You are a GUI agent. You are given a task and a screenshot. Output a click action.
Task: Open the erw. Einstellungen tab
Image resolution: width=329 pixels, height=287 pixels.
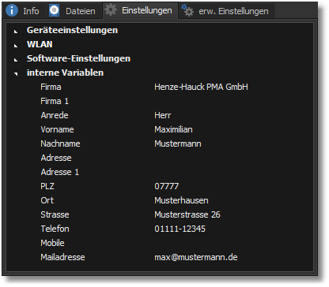(x=227, y=11)
